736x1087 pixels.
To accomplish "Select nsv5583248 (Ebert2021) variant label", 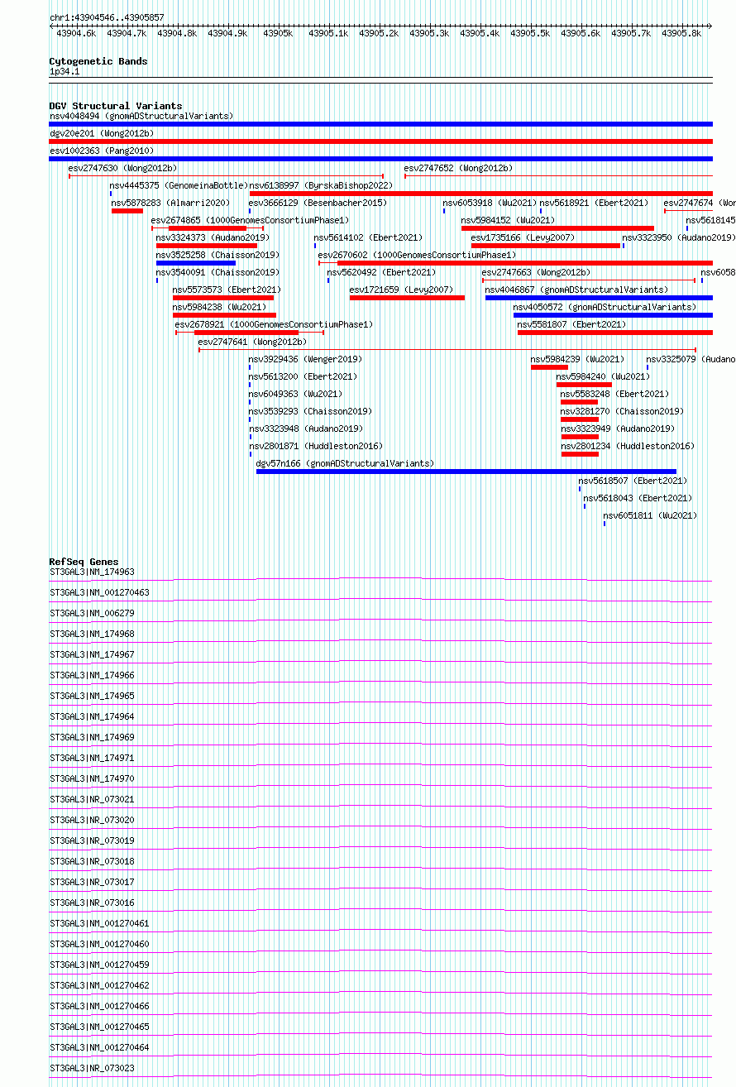I will pyautogui.click(x=614, y=394).
